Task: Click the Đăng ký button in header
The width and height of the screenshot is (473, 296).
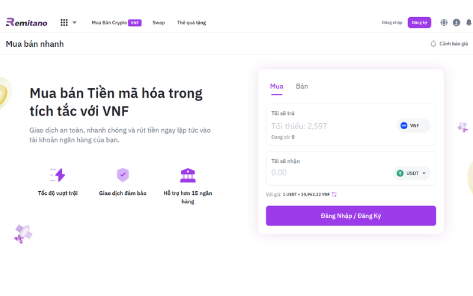Action: (x=419, y=22)
